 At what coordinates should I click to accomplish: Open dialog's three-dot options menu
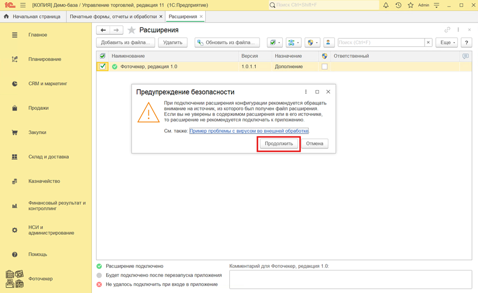click(306, 92)
